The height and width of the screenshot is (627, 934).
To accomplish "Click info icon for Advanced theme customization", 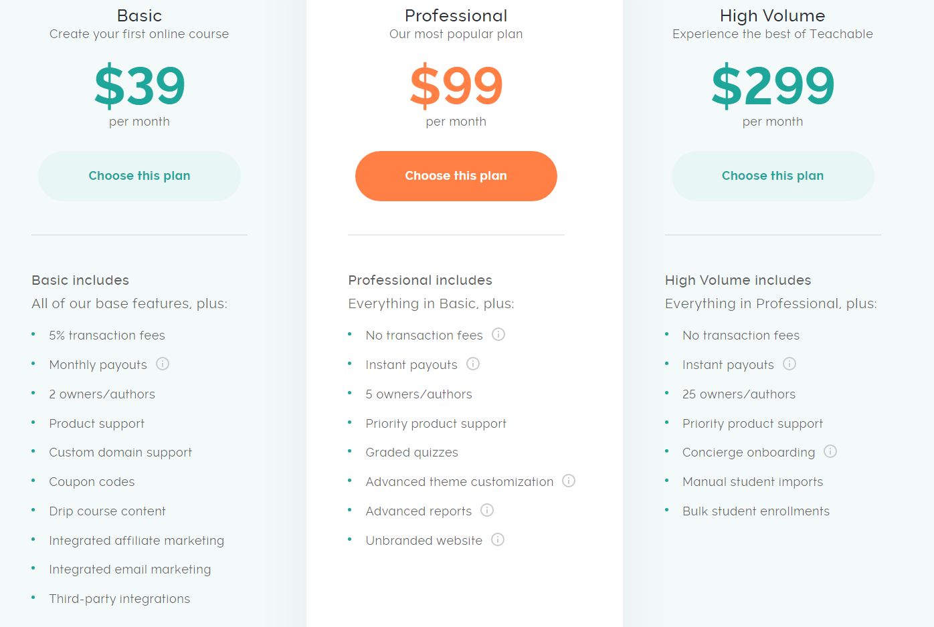I will pos(569,481).
